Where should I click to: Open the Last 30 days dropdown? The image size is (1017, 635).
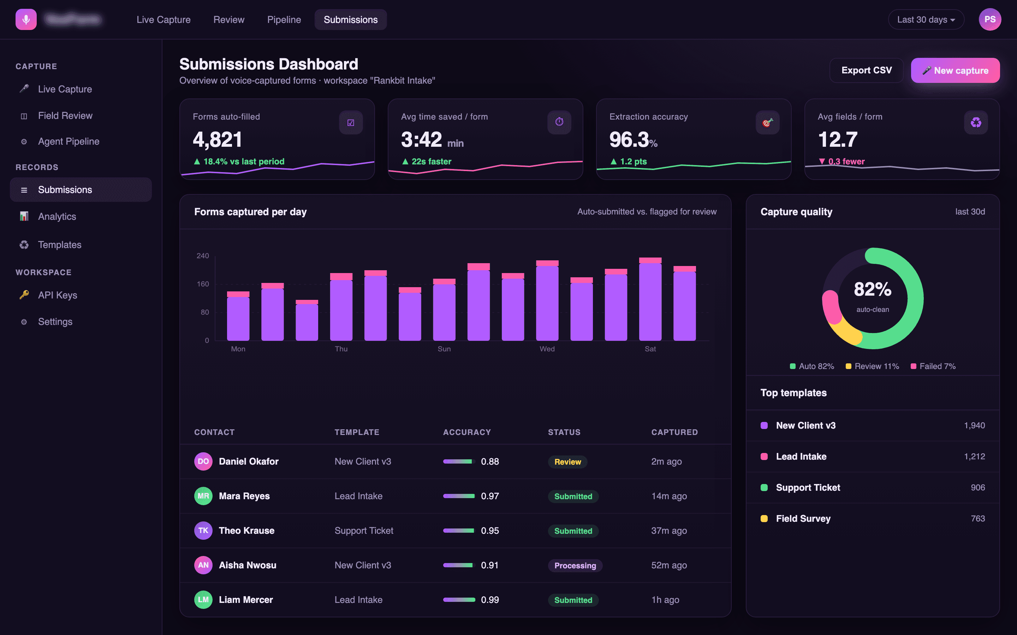(926, 20)
